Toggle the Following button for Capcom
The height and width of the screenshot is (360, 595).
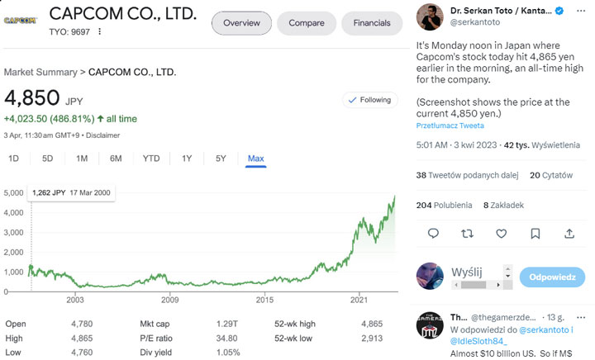(x=369, y=100)
